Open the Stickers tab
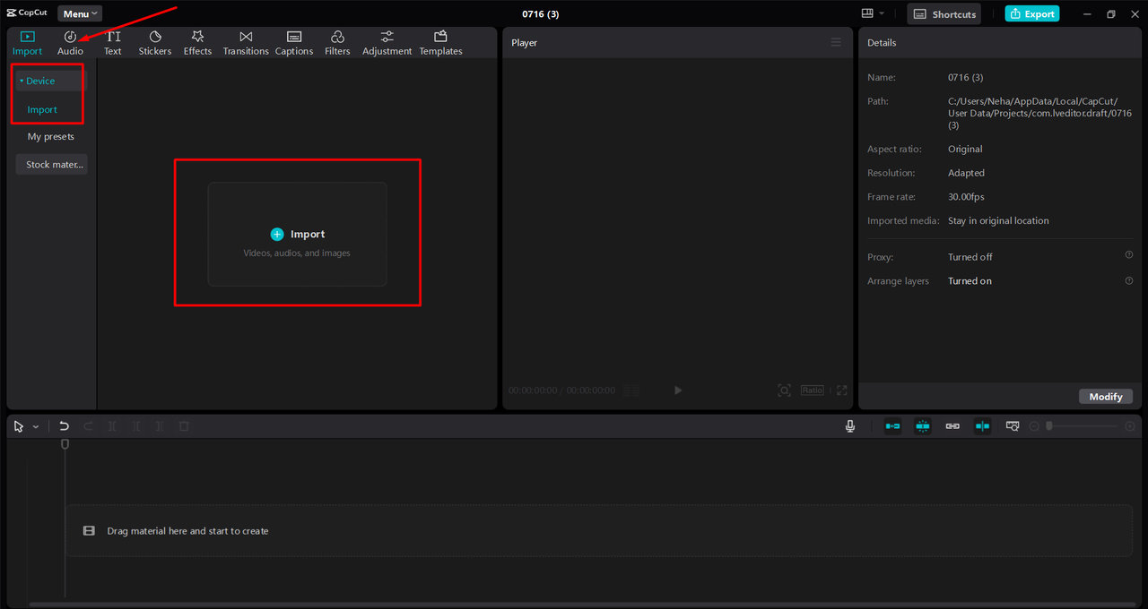Viewport: 1148px width, 609px height. pyautogui.click(x=155, y=43)
